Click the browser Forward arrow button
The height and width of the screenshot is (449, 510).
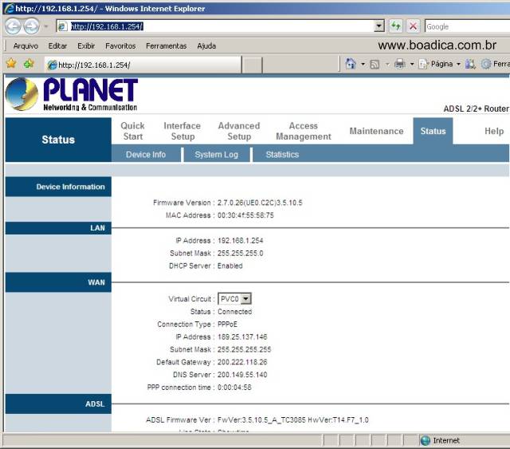(x=32, y=26)
